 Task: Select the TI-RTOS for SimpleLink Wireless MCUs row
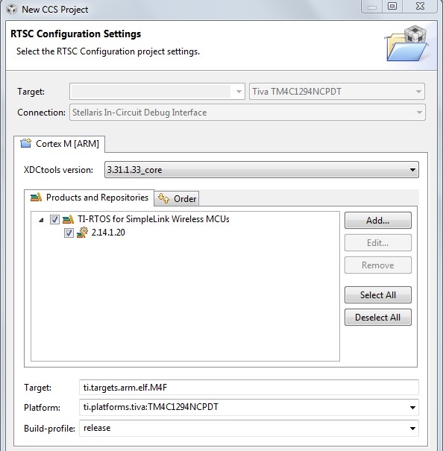(x=154, y=219)
